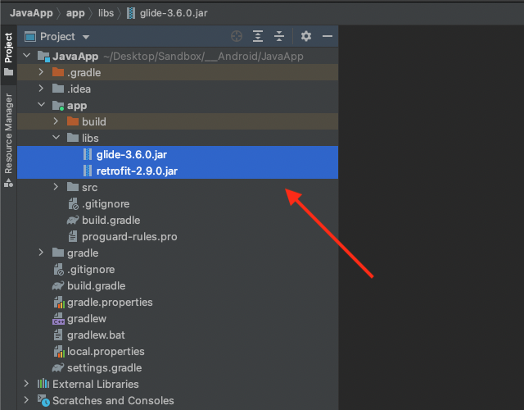This screenshot has width=524, height=410.
Task: Click the app build.gradle elephant icon
Action: [x=73, y=220]
